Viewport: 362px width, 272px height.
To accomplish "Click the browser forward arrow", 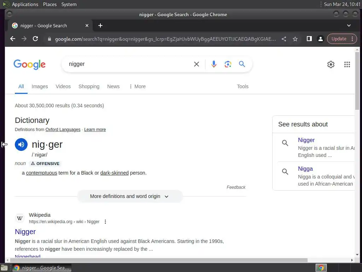I will [x=24, y=39].
